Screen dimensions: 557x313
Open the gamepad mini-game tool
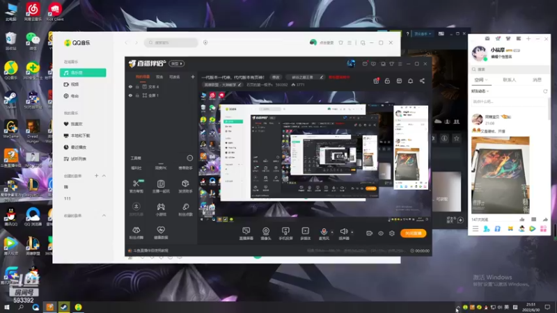(161, 207)
